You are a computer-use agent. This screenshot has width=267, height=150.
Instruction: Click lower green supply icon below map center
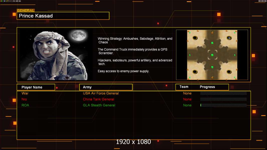point(212,67)
